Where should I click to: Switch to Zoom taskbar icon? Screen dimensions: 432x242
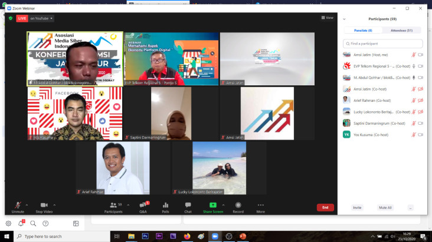pos(215,237)
